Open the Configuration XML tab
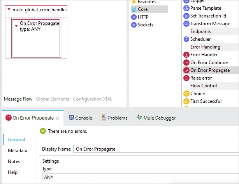Image resolution: width=239 pixels, height=184 pixels. pyautogui.click(x=93, y=99)
